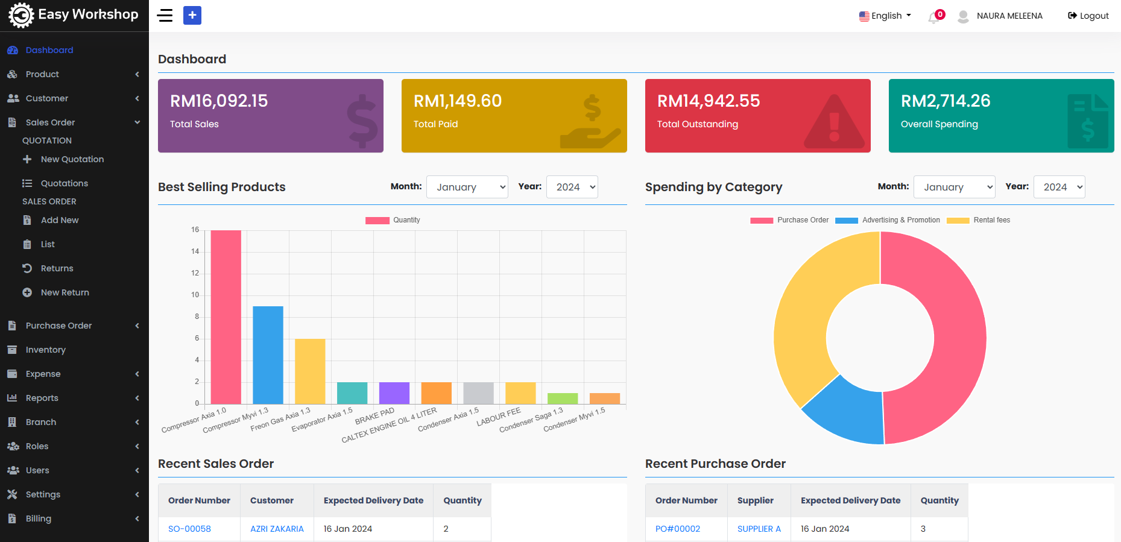Click the Logout link

(1088, 16)
